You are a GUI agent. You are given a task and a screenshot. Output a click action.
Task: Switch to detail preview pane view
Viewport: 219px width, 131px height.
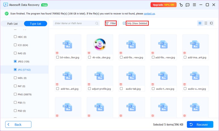tap(211, 23)
